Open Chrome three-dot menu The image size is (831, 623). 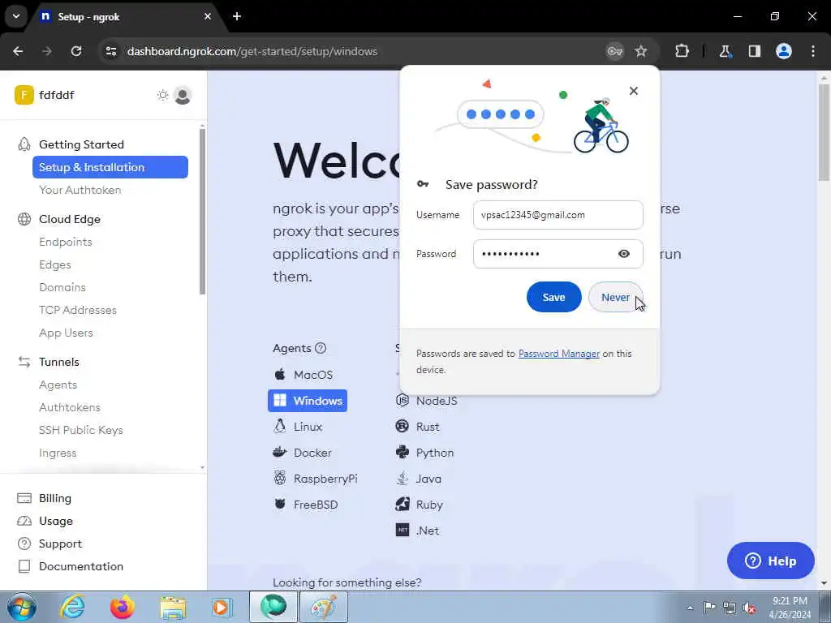click(x=813, y=51)
